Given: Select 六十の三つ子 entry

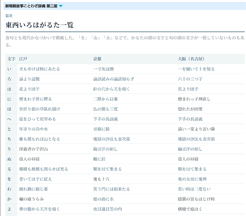Looking at the screenshot, I should (x=190, y=79).
